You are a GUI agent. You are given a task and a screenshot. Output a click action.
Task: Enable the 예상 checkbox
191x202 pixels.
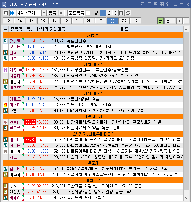[x=88, y=13]
